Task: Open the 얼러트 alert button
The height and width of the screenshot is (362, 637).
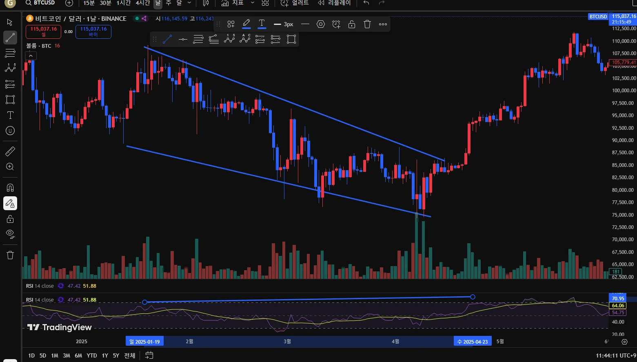Action: 295,3
